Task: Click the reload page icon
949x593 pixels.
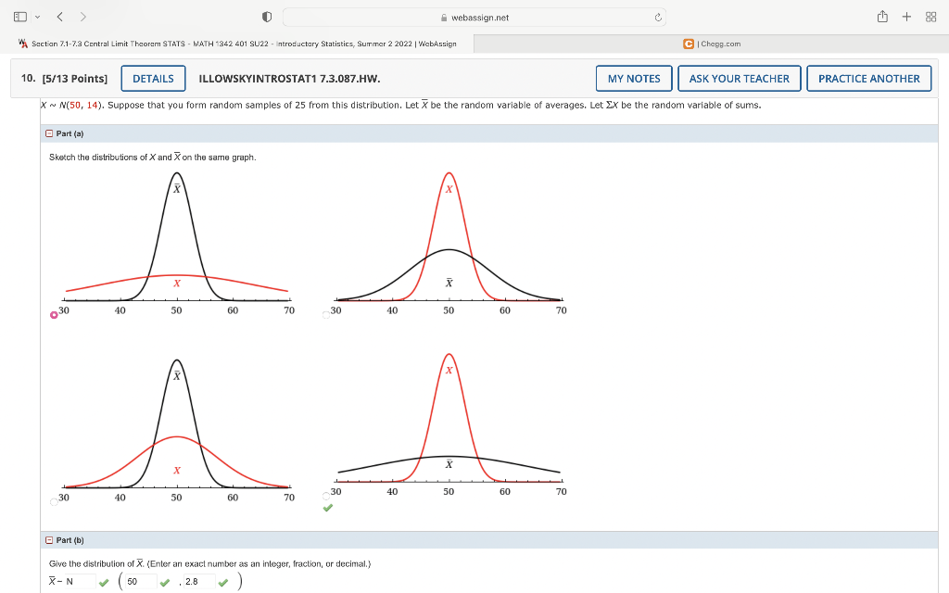Action: click(x=657, y=16)
